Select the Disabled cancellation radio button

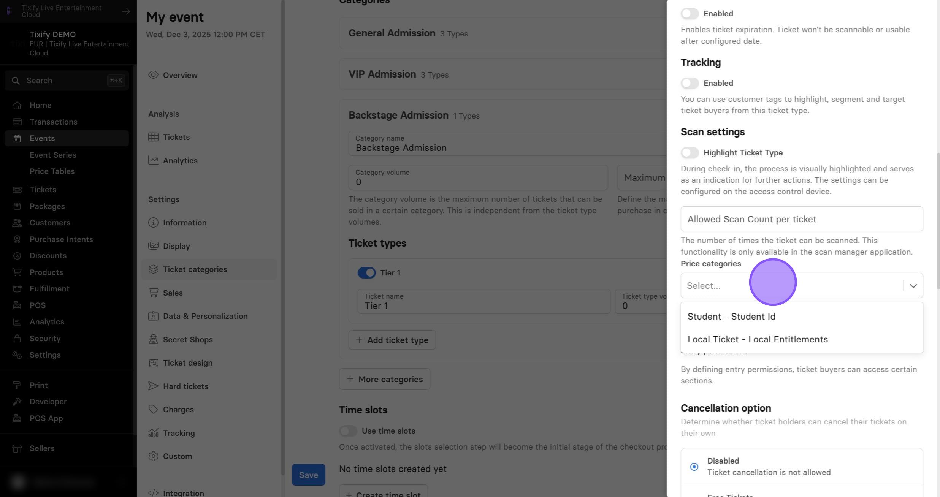coord(694,467)
